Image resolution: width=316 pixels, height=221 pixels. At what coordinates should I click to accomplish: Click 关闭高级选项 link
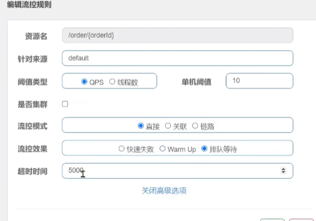pyautogui.click(x=164, y=191)
